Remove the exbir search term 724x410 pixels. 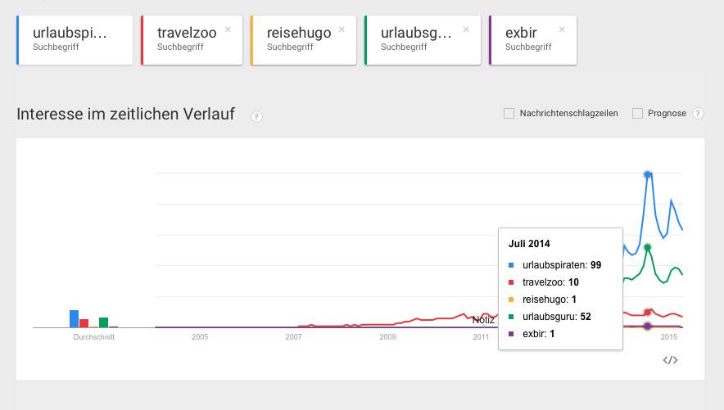pyautogui.click(x=562, y=29)
